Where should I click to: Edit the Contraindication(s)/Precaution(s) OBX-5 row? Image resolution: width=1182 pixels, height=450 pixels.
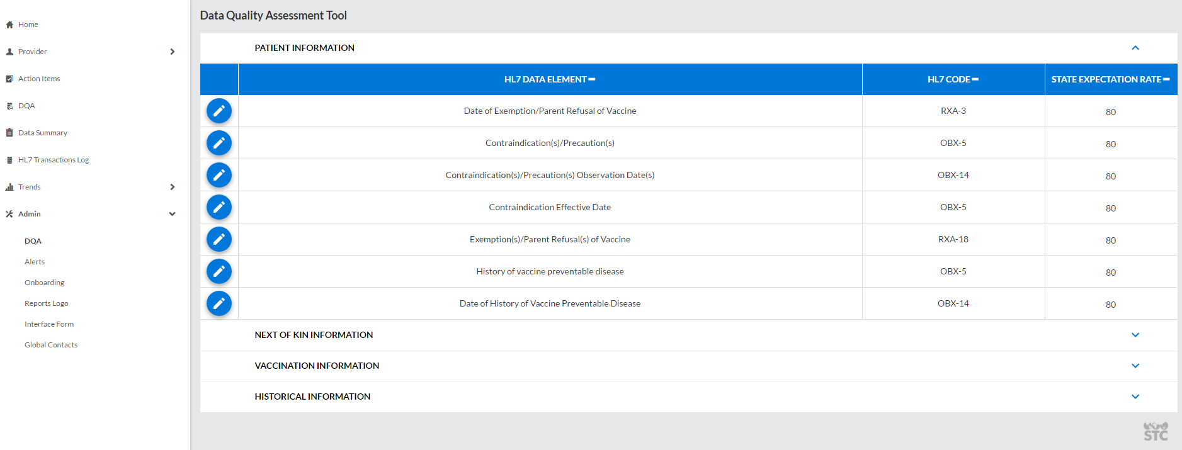[x=219, y=143]
